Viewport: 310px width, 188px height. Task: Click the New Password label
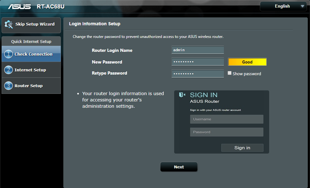point(107,62)
